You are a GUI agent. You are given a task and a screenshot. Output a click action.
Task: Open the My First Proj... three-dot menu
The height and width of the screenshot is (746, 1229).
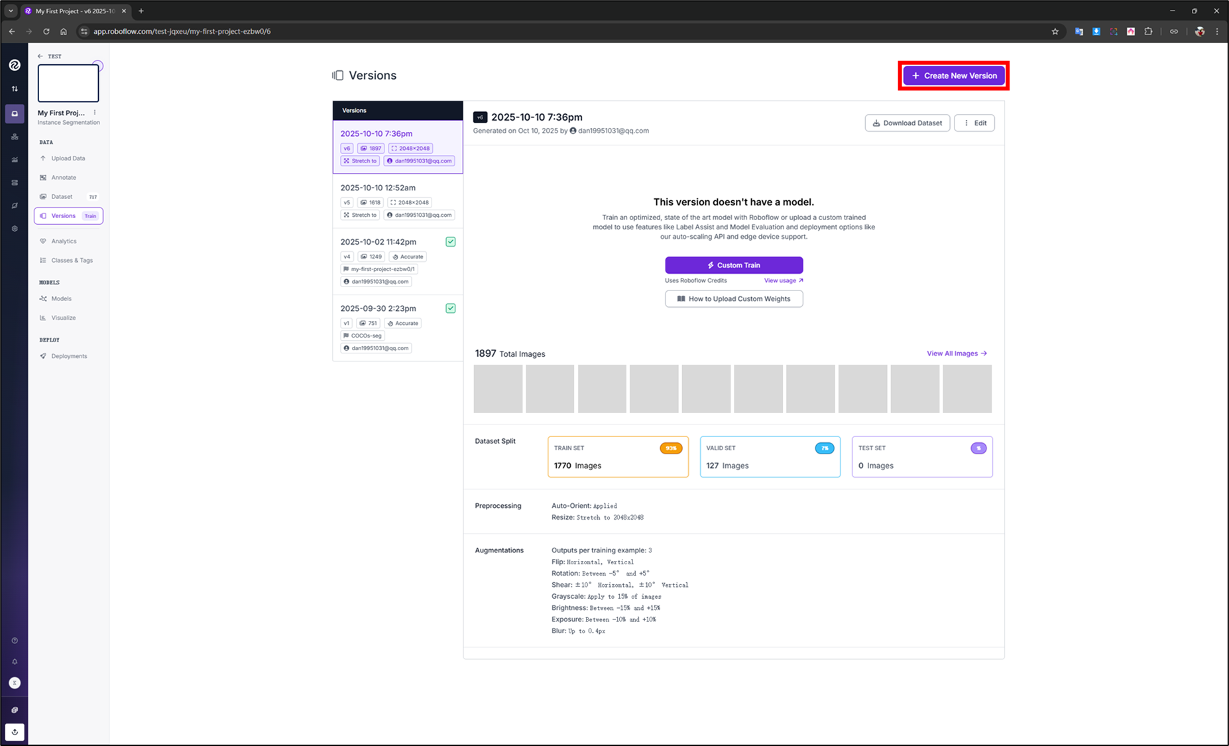(95, 113)
